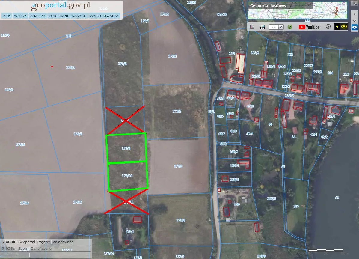Click the map legend grid icon
359x259 pixels.
coord(252,27)
